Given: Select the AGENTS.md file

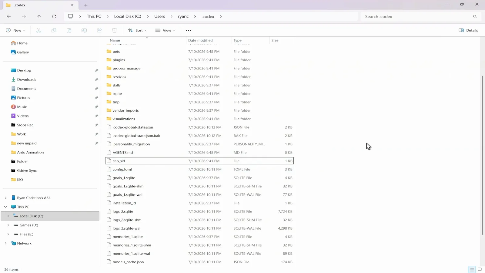Looking at the screenshot, I should point(199,153).
